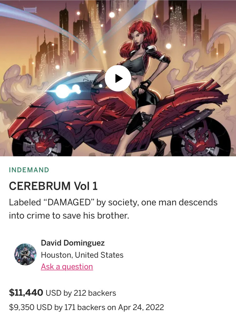Viewport: 236px width, 326px height.
Task: Click the small blimp in the sky
Action: (x=30, y=10)
